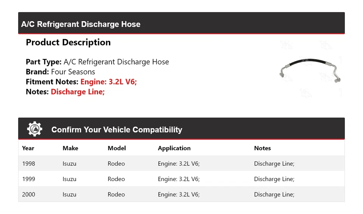Click the red Discharge Line note
Viewport: 363px width, 214px height.
pos(78,91)
